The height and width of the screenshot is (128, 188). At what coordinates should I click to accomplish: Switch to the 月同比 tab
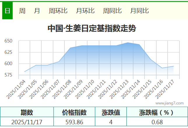coord(139,11)
